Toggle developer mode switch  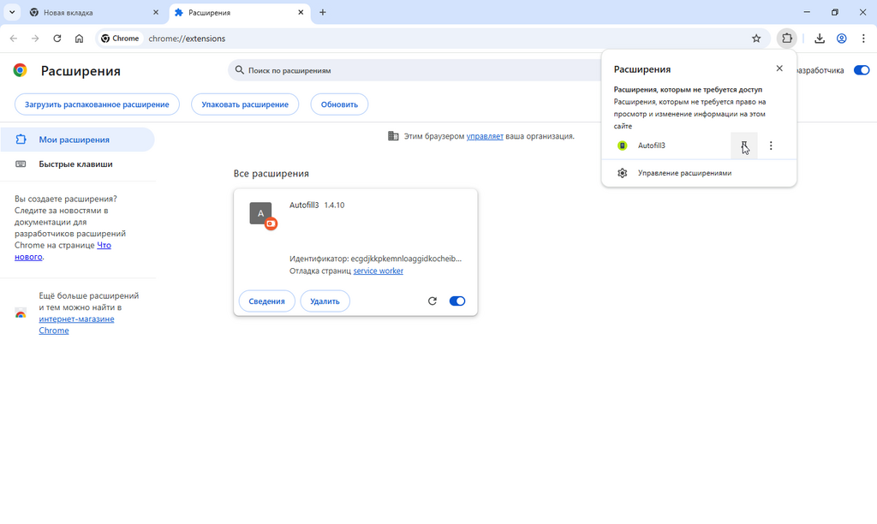(x=861, y=70)
